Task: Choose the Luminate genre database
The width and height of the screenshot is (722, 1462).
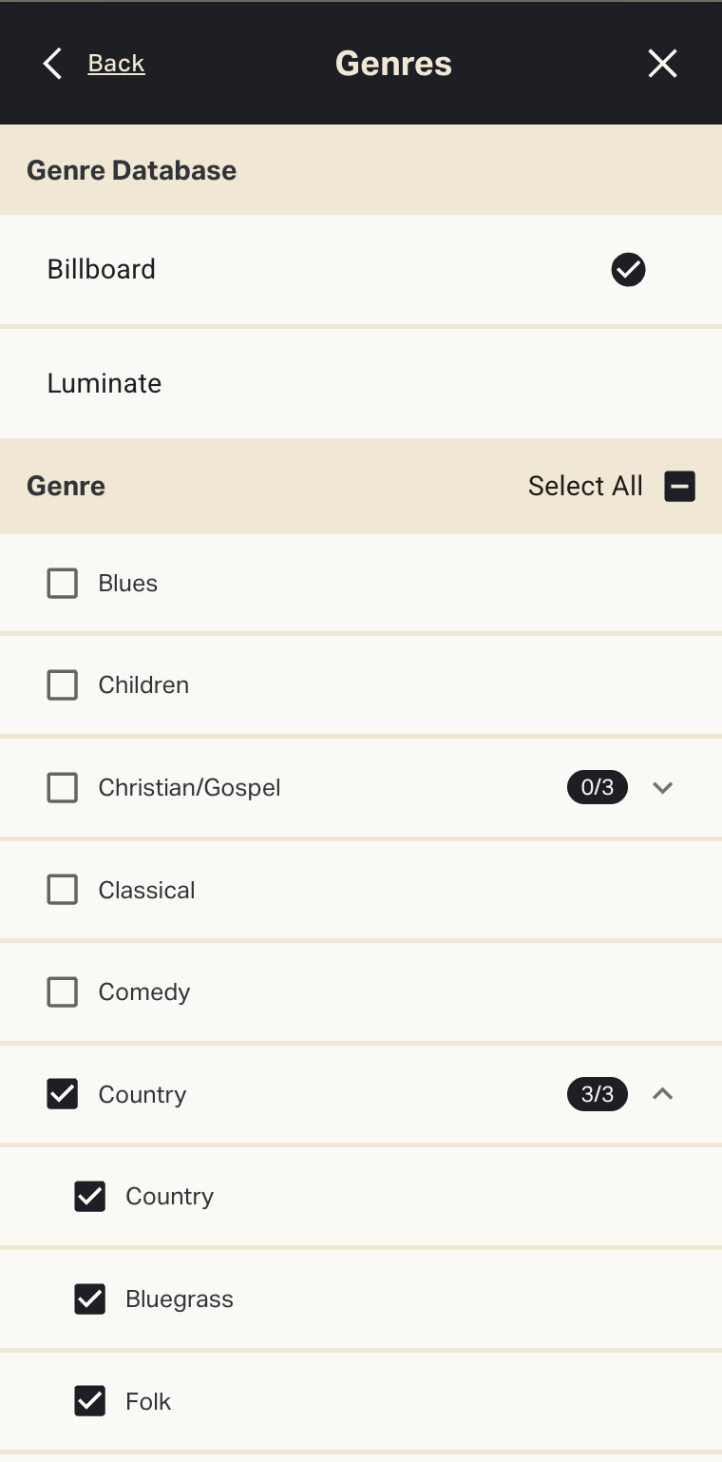Action: click(104, 384)
